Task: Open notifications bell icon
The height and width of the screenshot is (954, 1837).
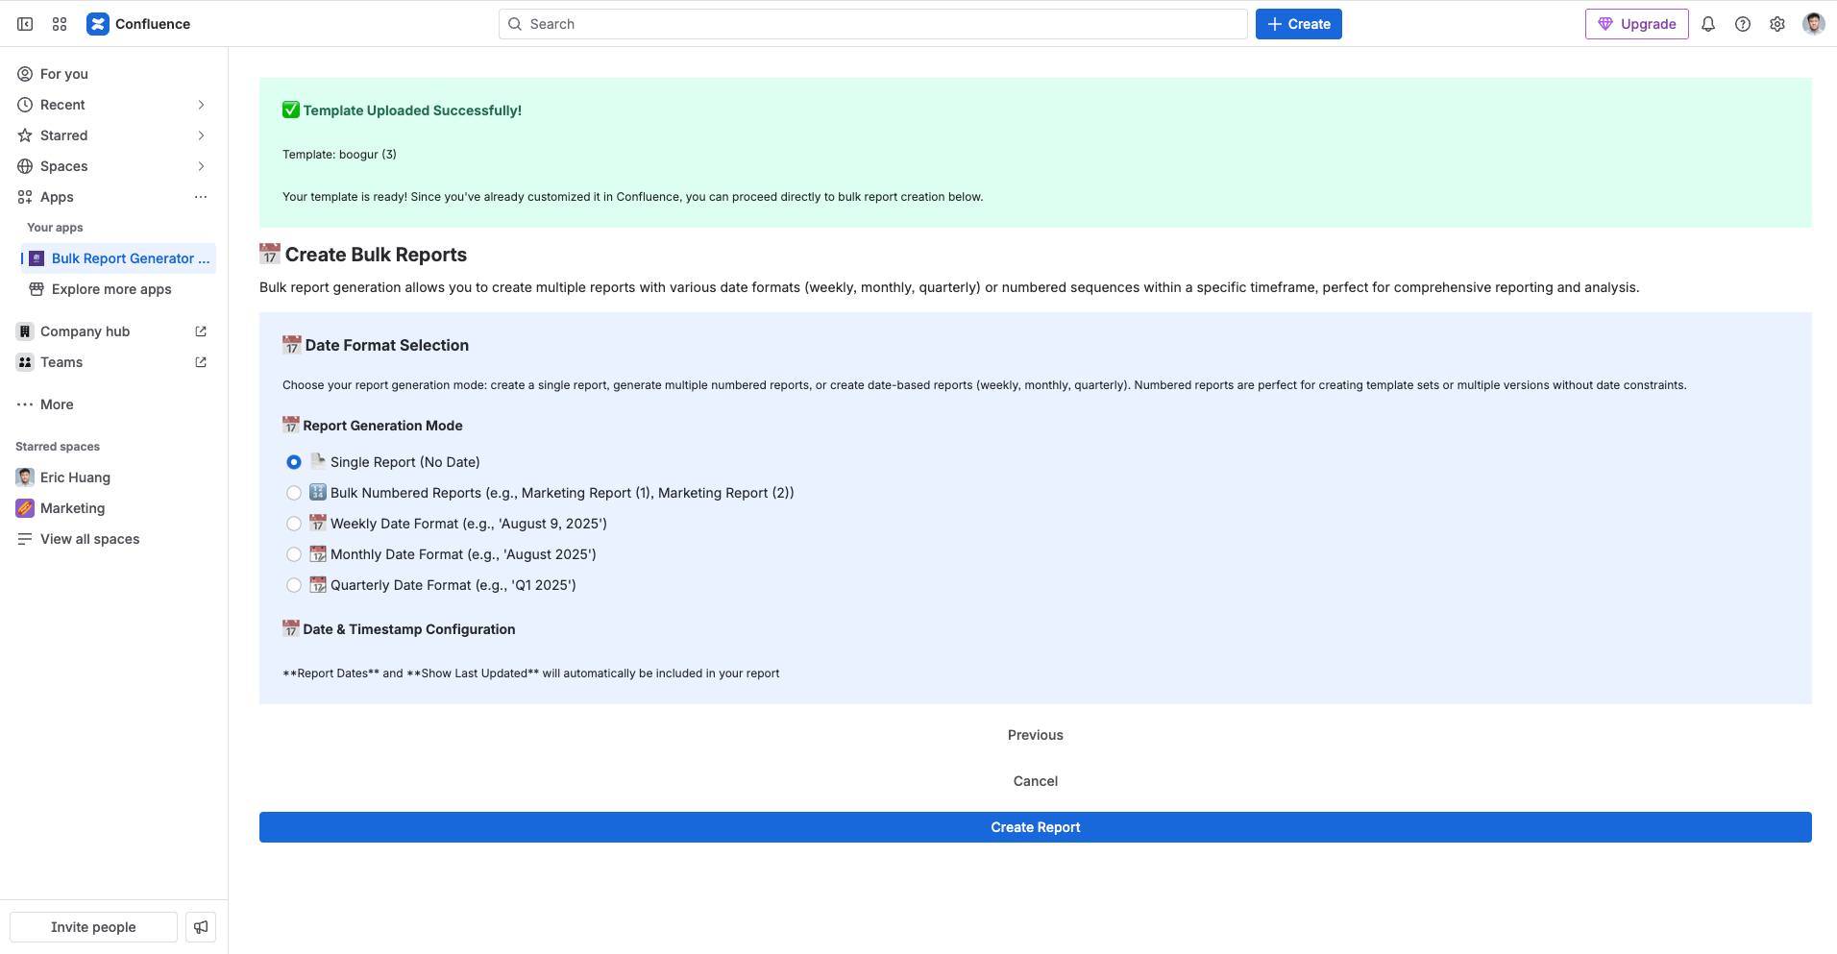Action: 1708,24
